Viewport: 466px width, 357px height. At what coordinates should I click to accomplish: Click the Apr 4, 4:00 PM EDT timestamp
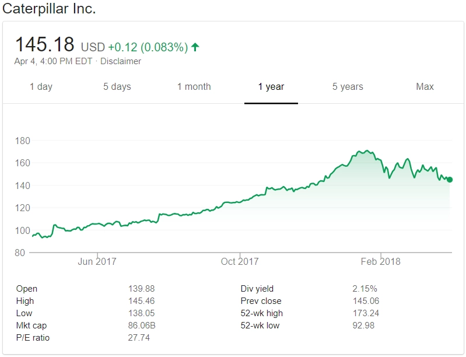point(53,61)
